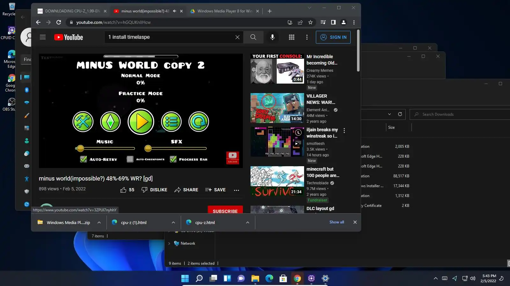Click the in-game level list button
The height and width of the screenshot is (286, 510).
(171, 122)
